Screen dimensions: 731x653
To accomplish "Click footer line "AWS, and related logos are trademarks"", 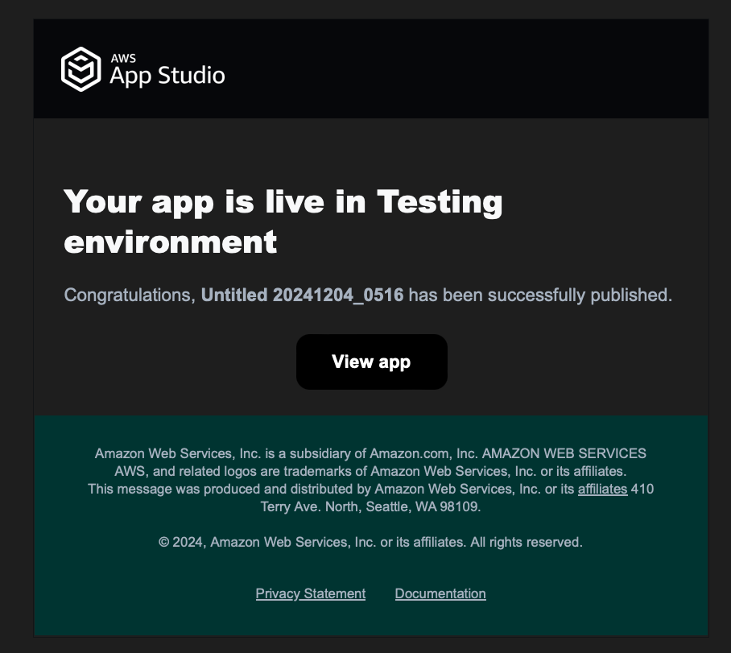I will (x=370, y=471).
